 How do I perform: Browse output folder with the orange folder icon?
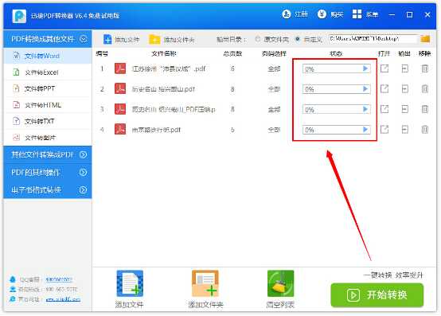[x=425, y=39]
